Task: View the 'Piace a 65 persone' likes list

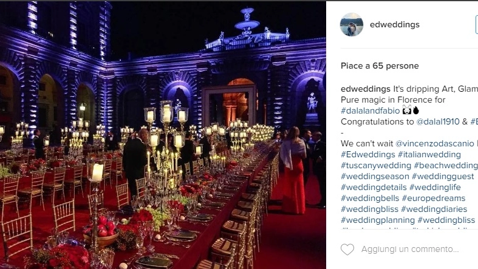Action: point(380,66)
